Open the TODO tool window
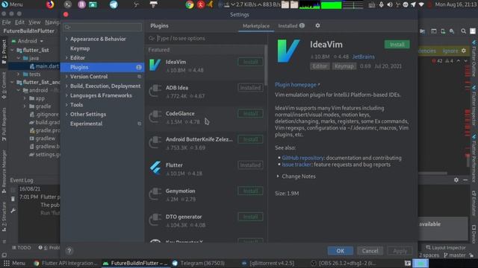 coord(21,248)
